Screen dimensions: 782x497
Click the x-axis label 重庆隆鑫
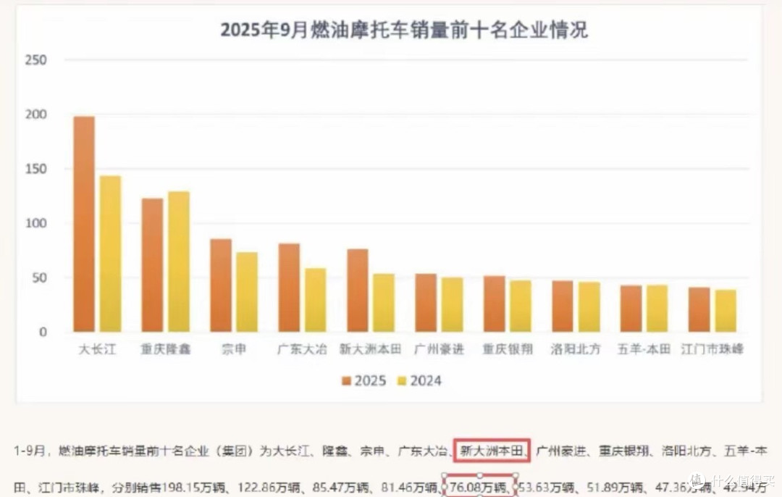pyautogui.click(x=166, y=348)
